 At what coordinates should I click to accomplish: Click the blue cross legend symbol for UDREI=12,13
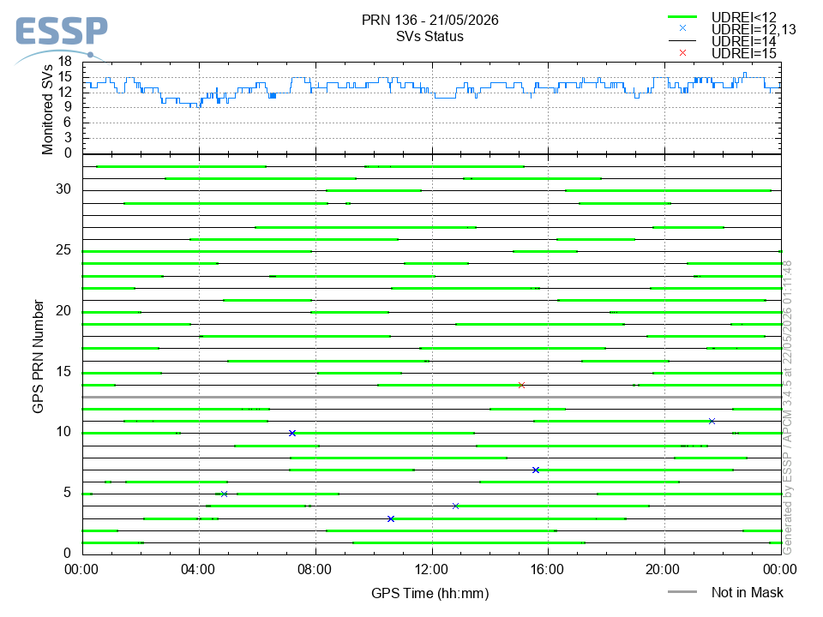click(x=682, y=28)
